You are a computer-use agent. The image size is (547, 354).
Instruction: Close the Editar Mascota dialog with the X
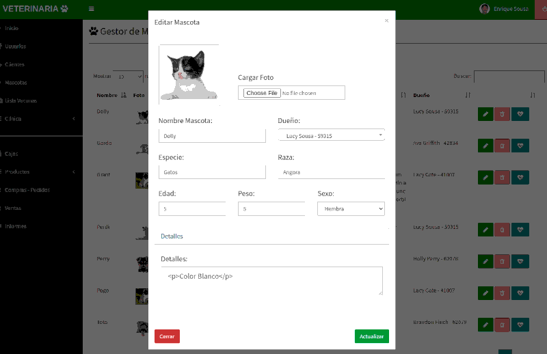click(x=386, y=21)
